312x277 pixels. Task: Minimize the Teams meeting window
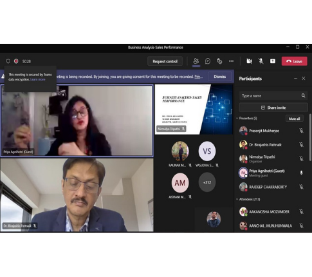(x=288, y=47)
